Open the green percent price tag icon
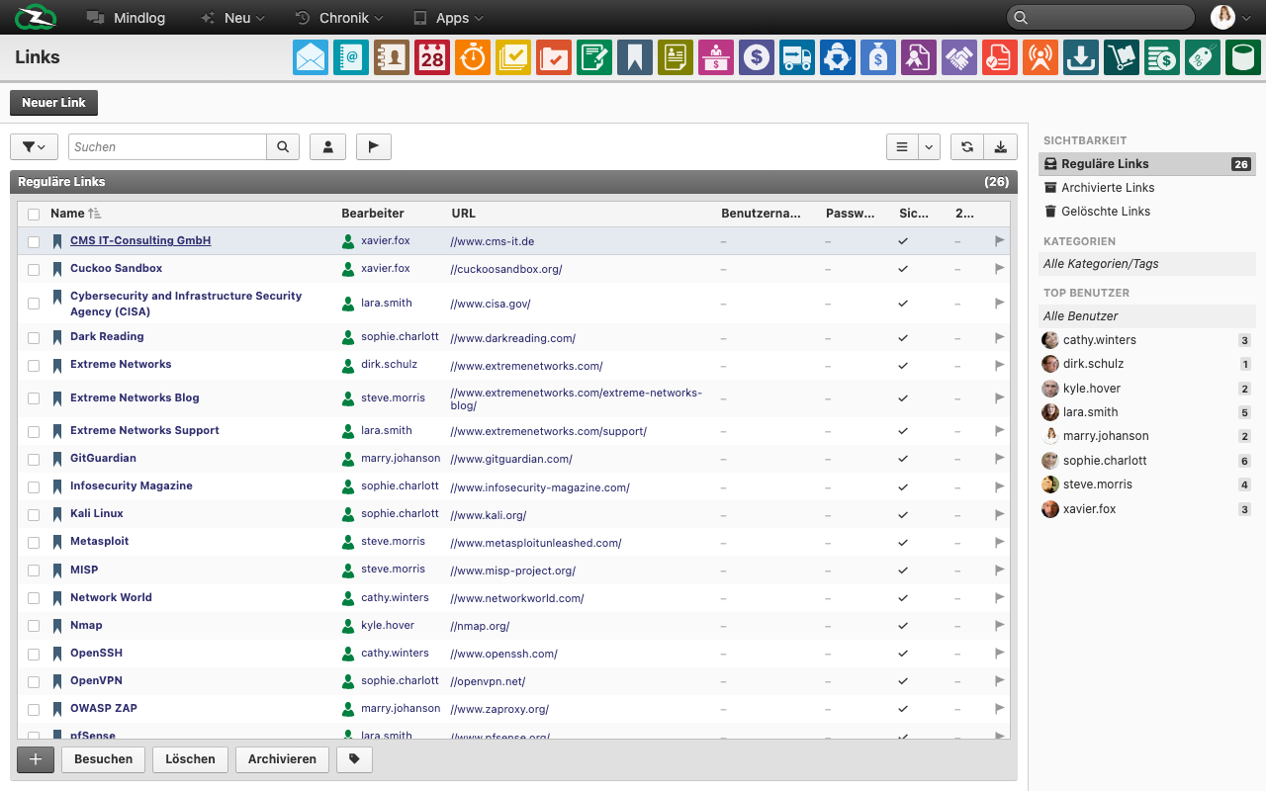 tap(1203, 57)
